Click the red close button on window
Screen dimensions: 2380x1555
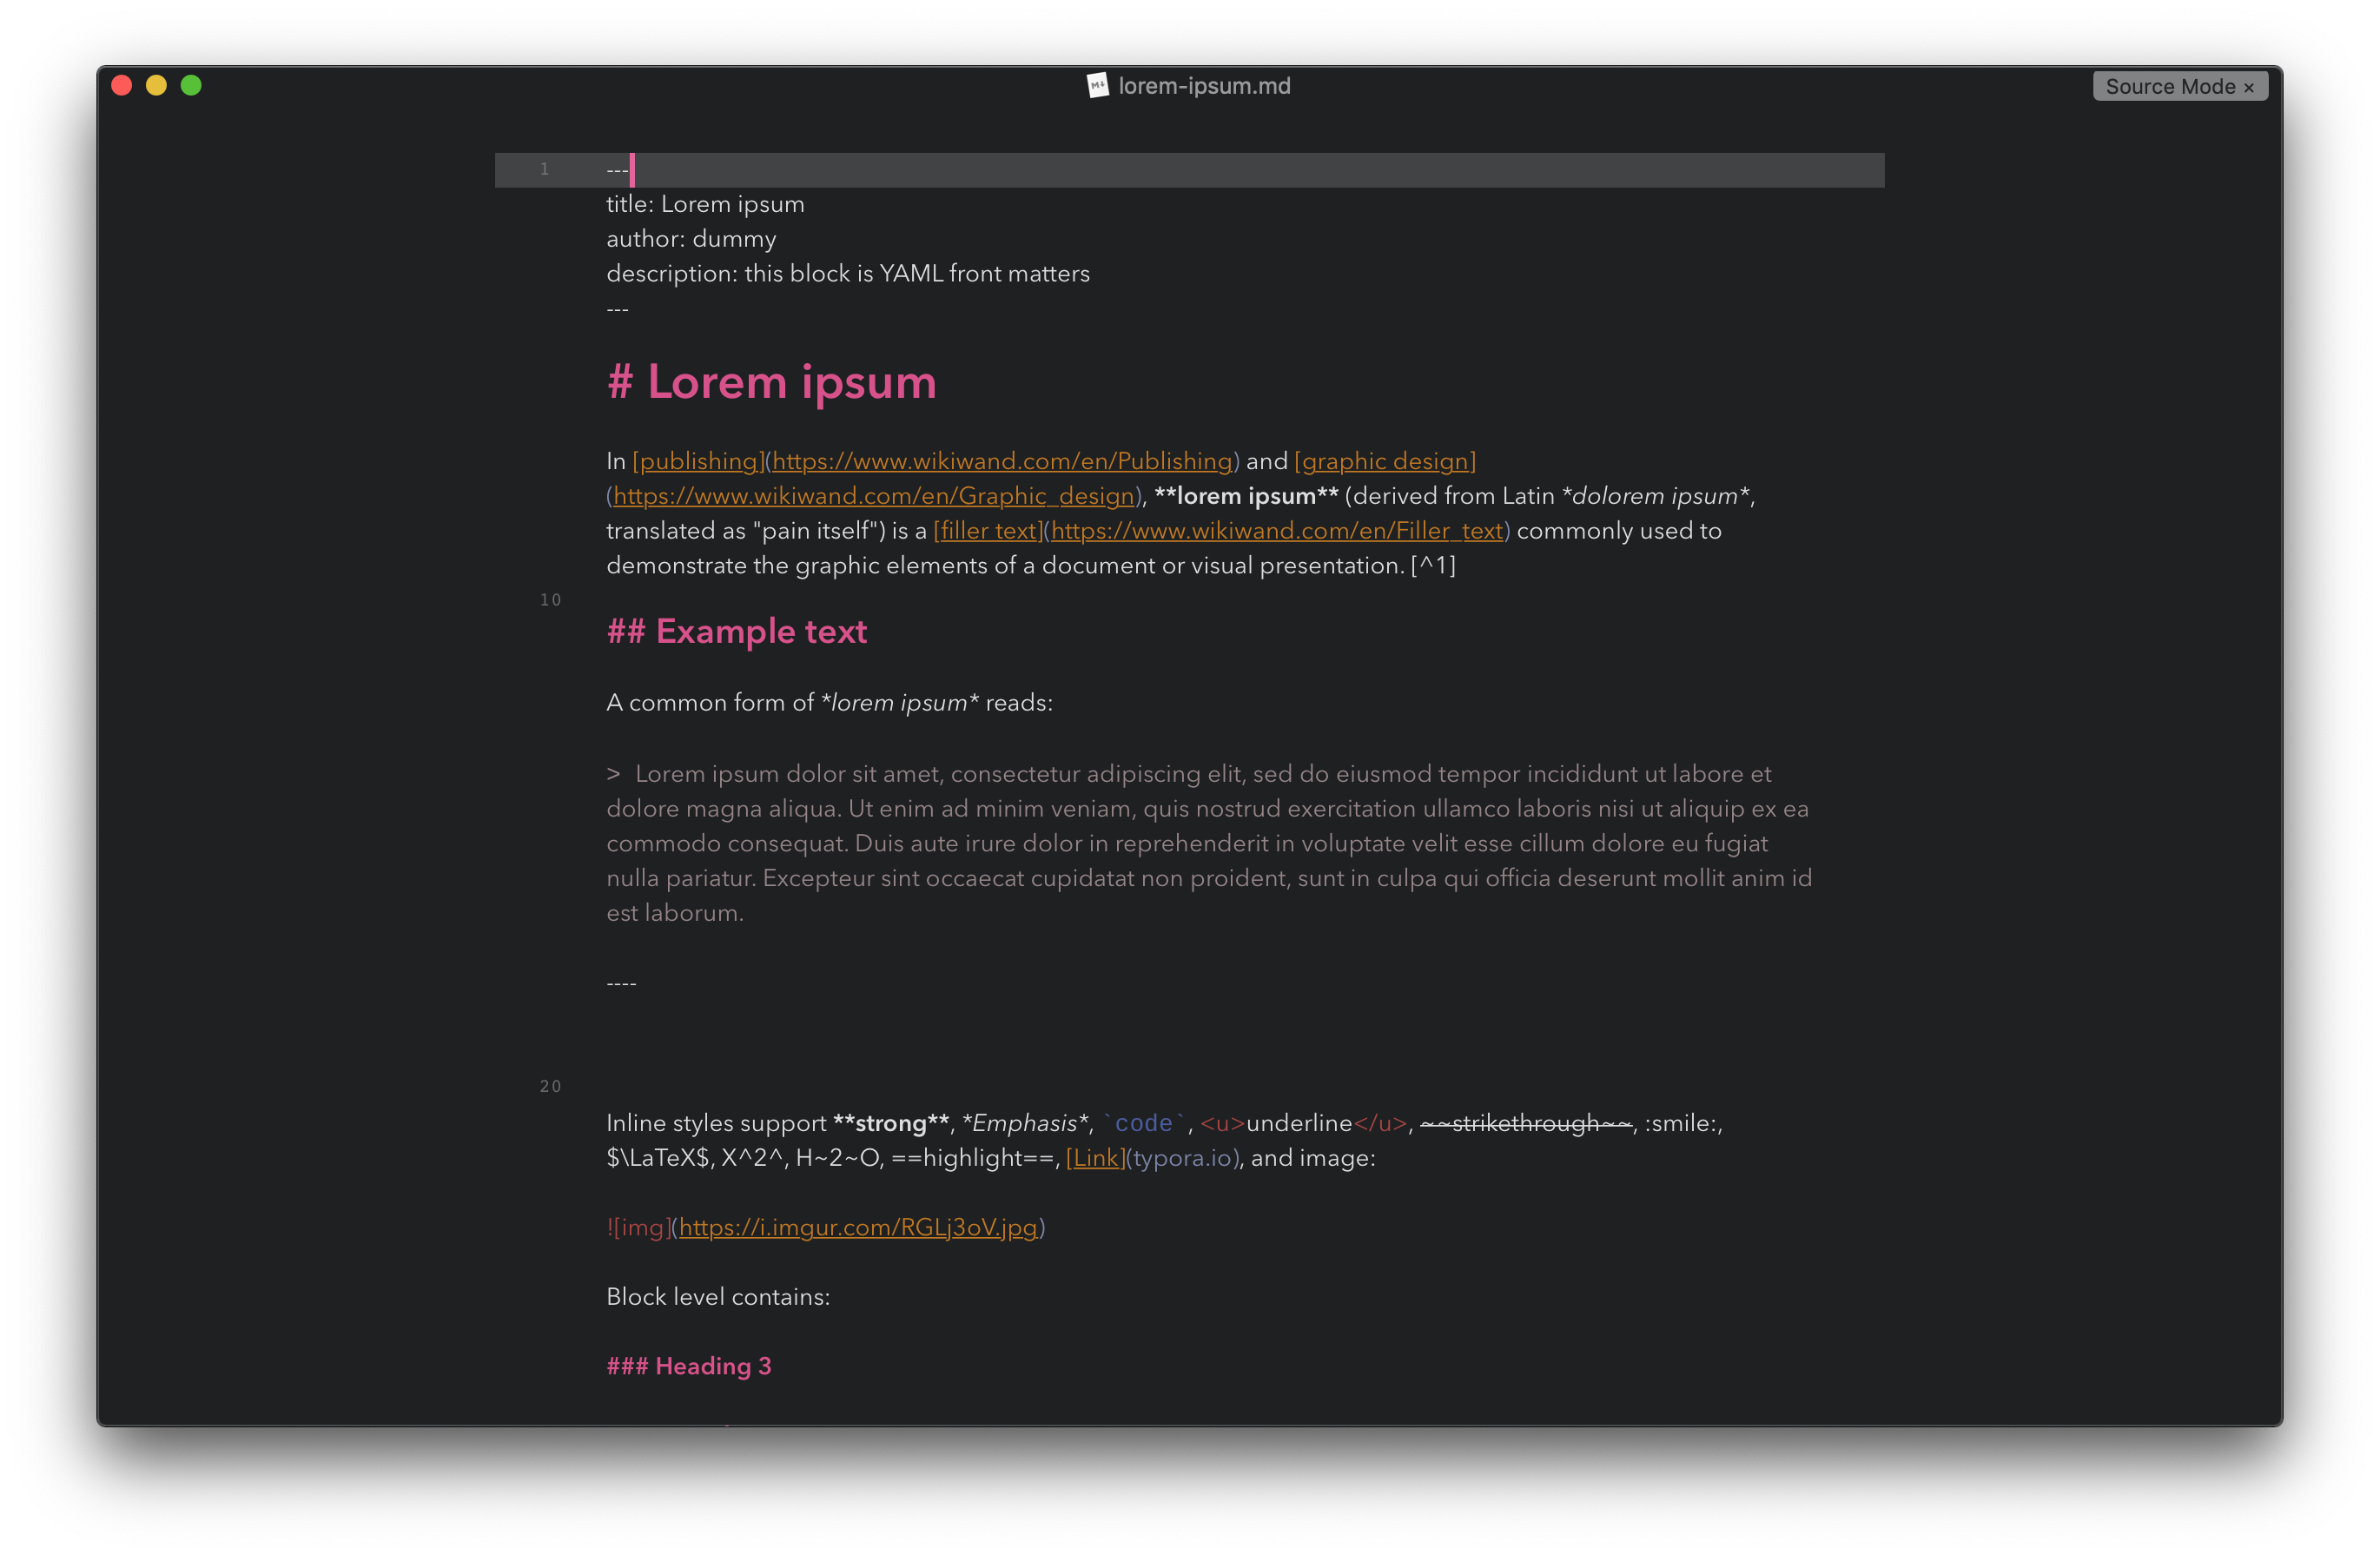click(123, 83)
